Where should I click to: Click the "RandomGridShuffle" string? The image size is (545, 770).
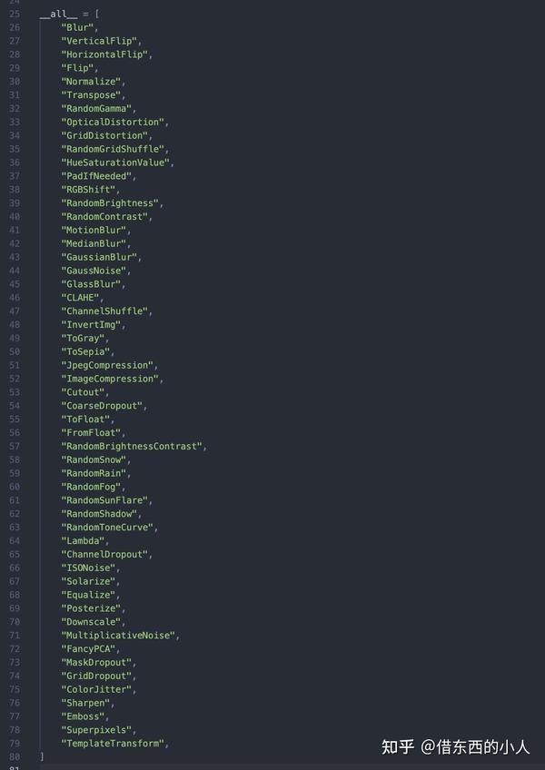[x=112, y=149]
